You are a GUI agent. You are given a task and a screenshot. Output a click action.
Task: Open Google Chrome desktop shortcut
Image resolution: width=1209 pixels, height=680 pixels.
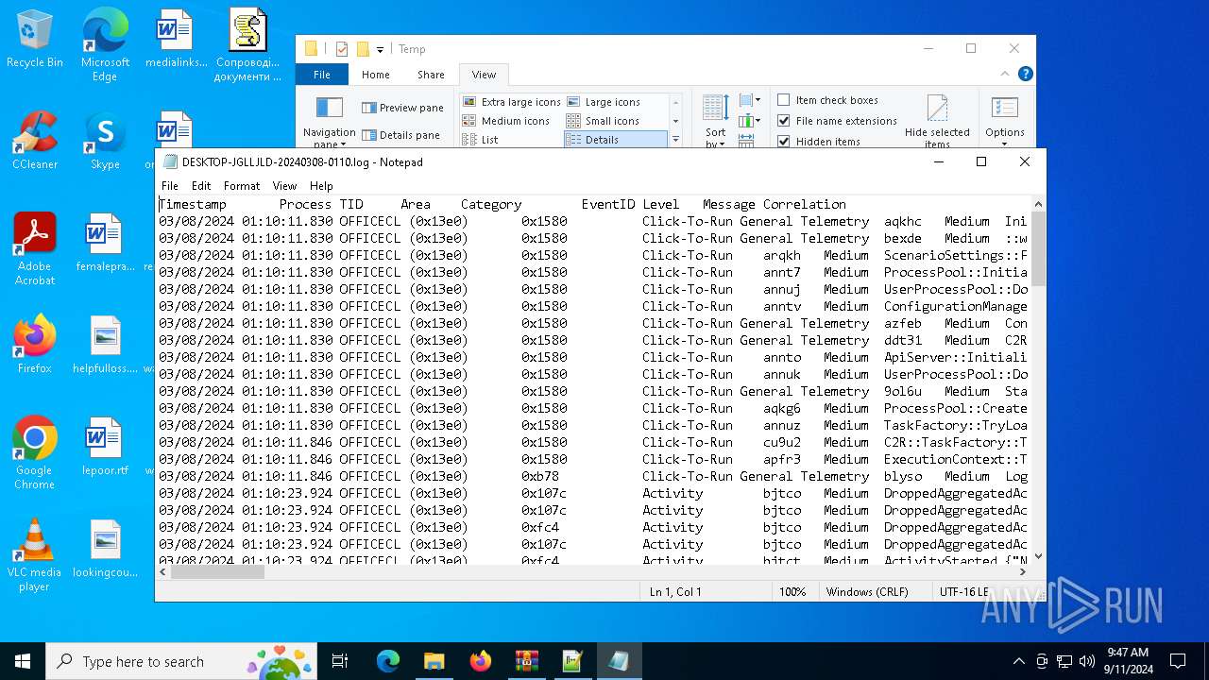[x=35, y=453]
